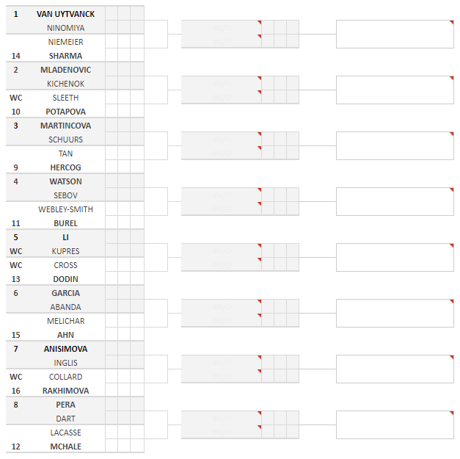This screenshot has width=460, height=459.
Task: Select the first #N/A cell in top second-round match
Action: coord(221,27)
